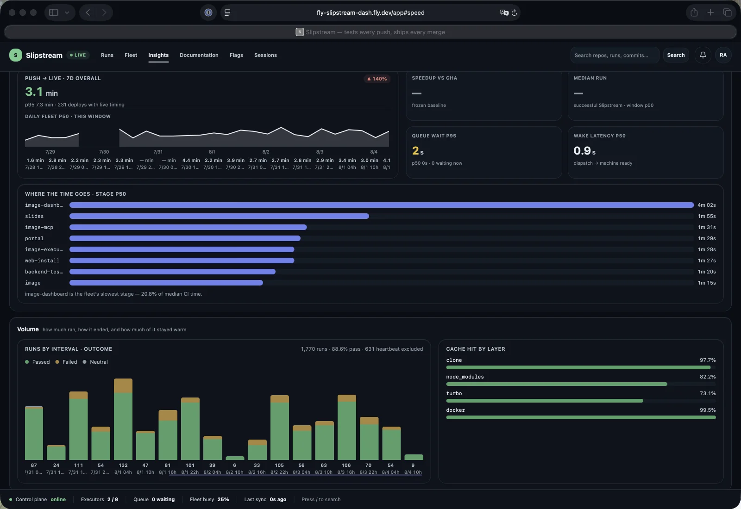Toggle the Passed legend item
The height and width of the screenshot is (509, 741).
pos(37,362)
